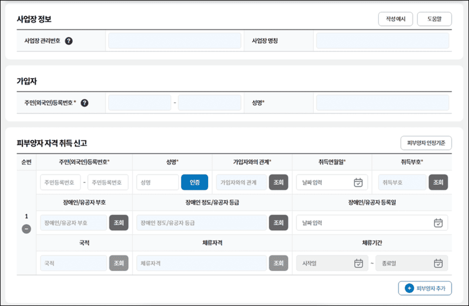Click 피부양자 추가 button label
Screen dimensions: 469x306
(x=431, y=288)
